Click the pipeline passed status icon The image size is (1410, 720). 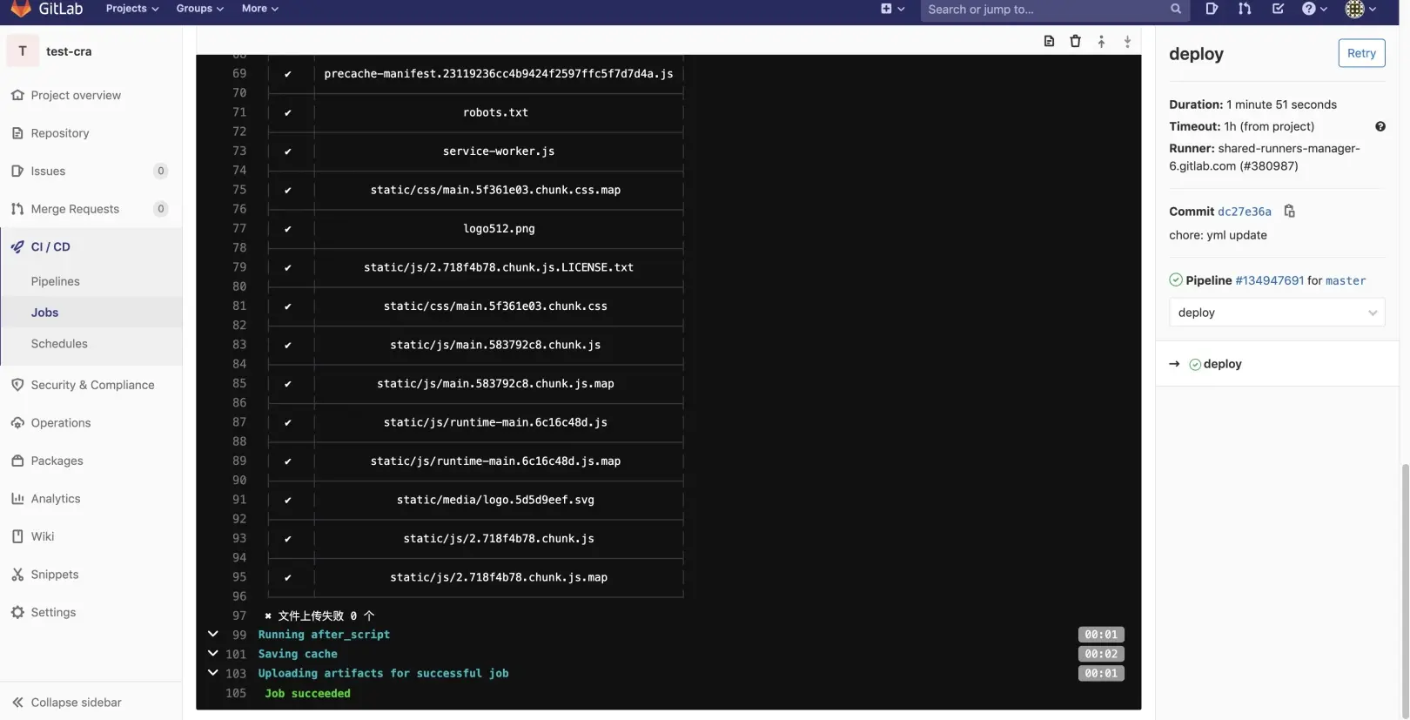click(1175, 279)
